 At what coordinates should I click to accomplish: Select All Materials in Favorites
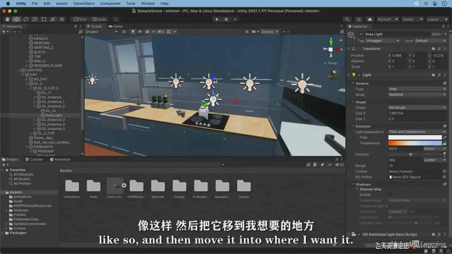click(23, 175)
